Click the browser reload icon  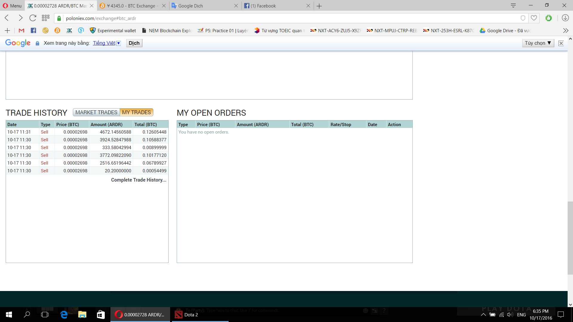(33, 18)
